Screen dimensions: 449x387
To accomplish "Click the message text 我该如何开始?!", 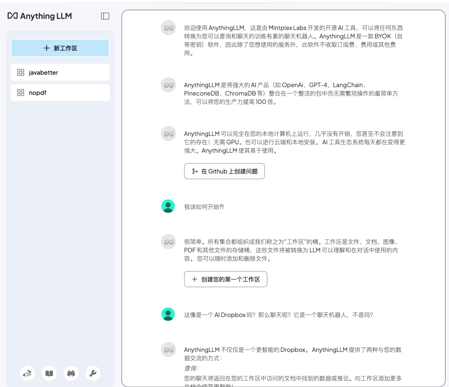I will click(x=204, y=207).
